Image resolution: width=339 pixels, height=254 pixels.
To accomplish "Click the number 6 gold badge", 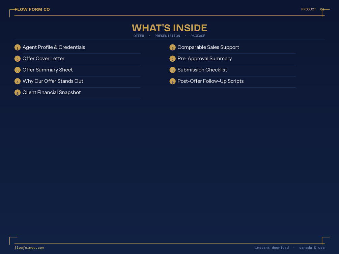I will [x=172, y=47].
